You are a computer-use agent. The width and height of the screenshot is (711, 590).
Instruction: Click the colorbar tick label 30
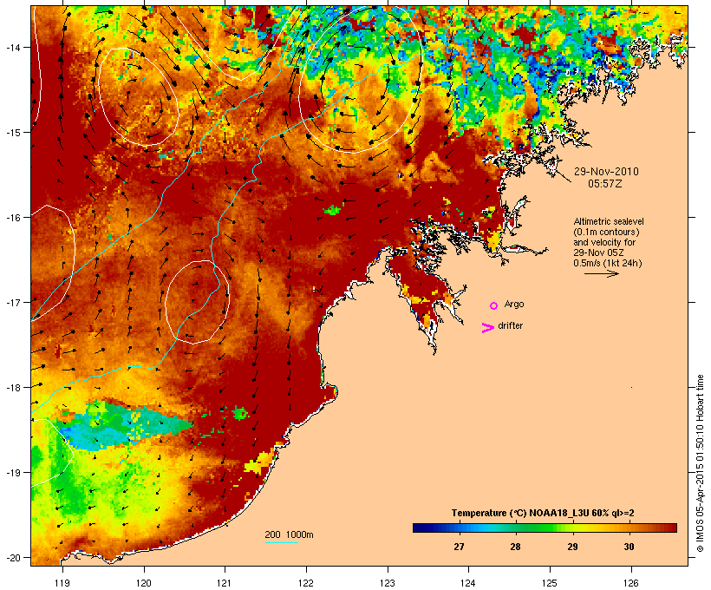click(x=629, y=547)
